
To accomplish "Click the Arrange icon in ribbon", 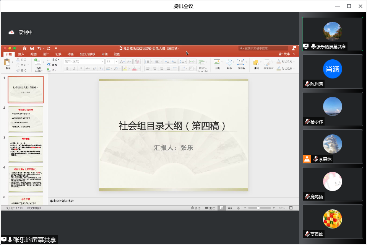I will click(x=256, y=62).
